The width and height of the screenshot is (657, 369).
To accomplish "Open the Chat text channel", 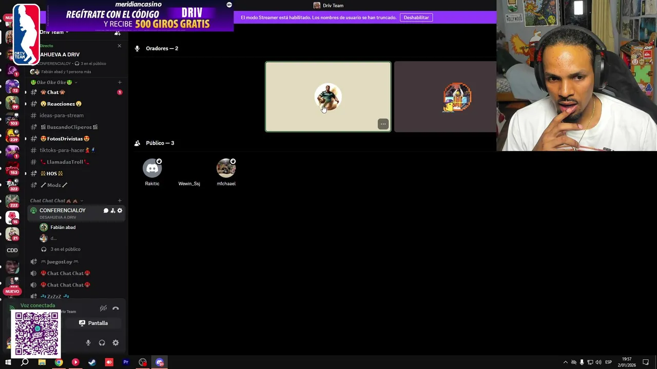I will tap(76, 92).
